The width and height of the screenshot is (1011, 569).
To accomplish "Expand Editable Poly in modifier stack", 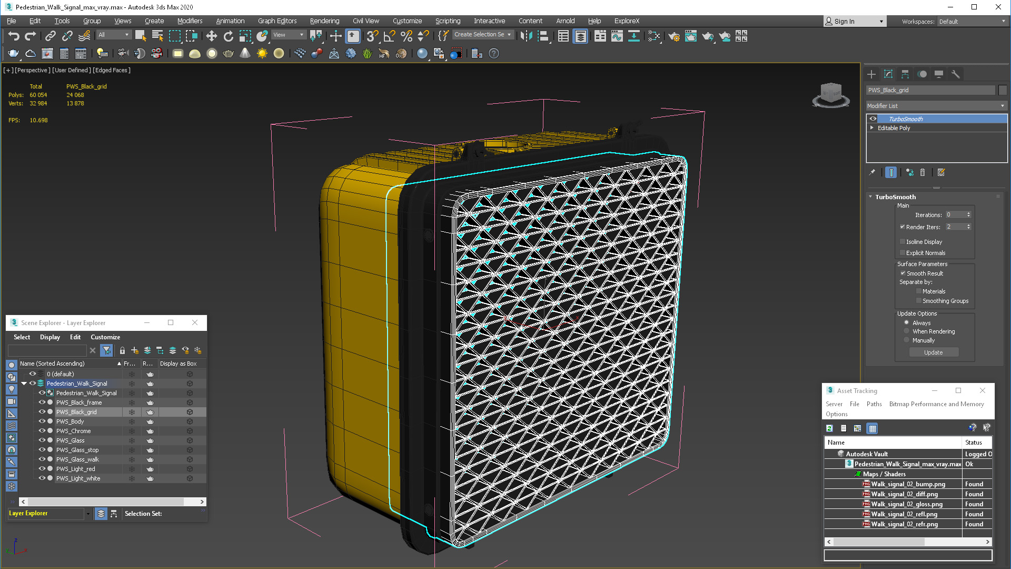I will click(x=873, y=128).
